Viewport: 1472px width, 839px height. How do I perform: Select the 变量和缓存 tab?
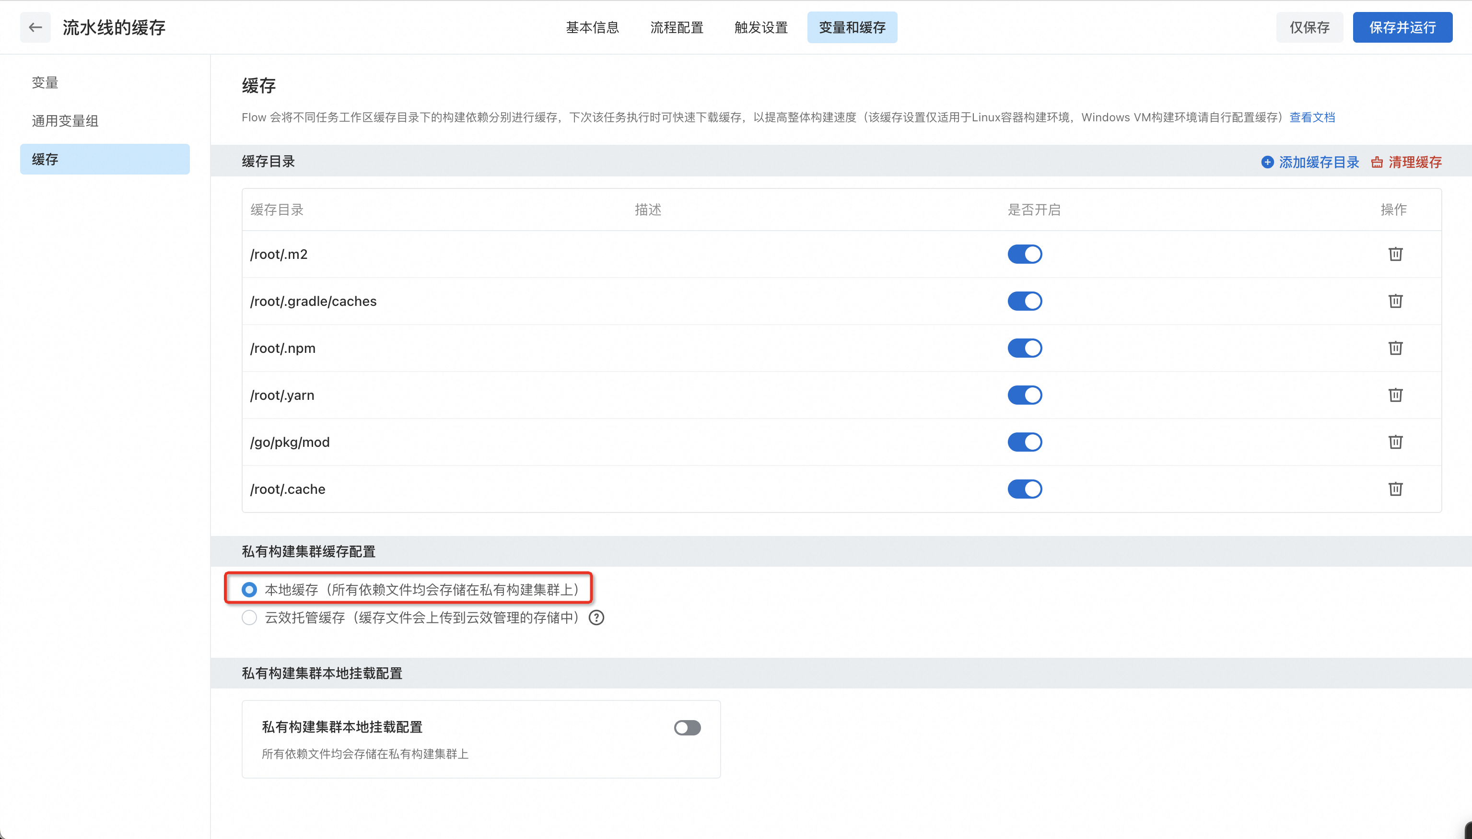(852, 27)
